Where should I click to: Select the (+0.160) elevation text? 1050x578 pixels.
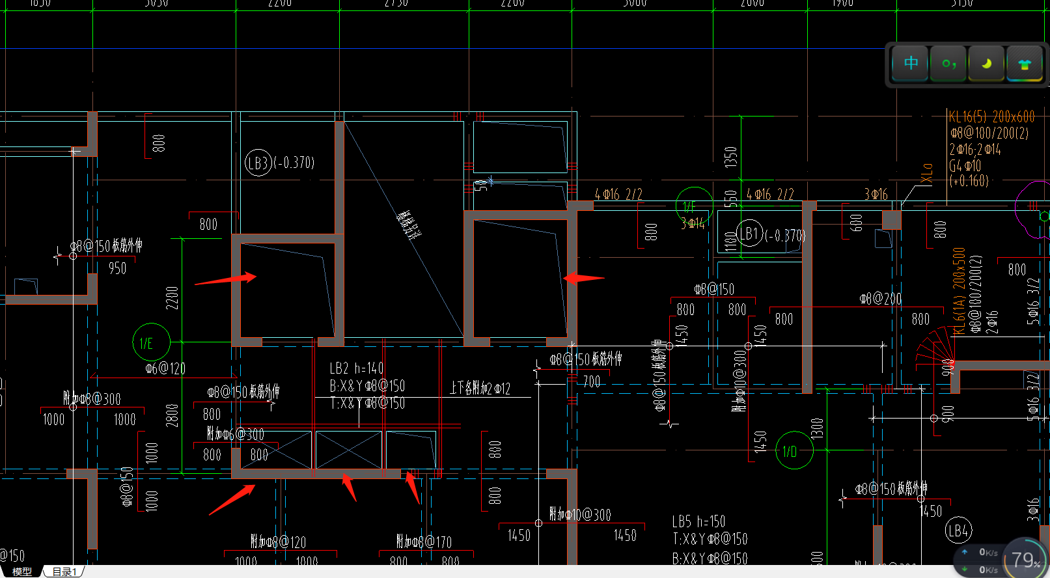(969, 181)
